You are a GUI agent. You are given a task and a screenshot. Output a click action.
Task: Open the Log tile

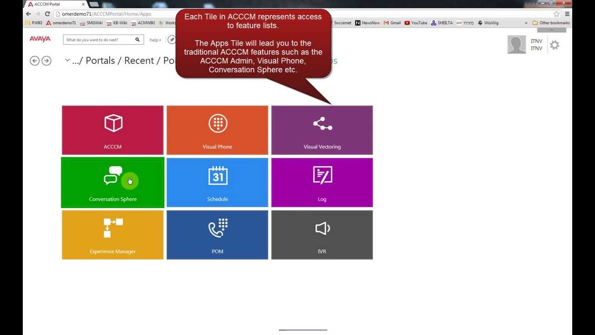(322, 182)
